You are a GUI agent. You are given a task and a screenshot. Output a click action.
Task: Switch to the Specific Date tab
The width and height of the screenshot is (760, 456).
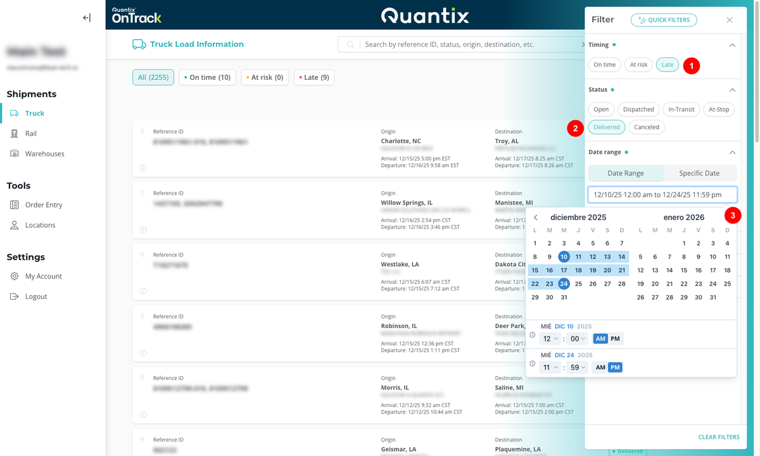pos(699,174)
